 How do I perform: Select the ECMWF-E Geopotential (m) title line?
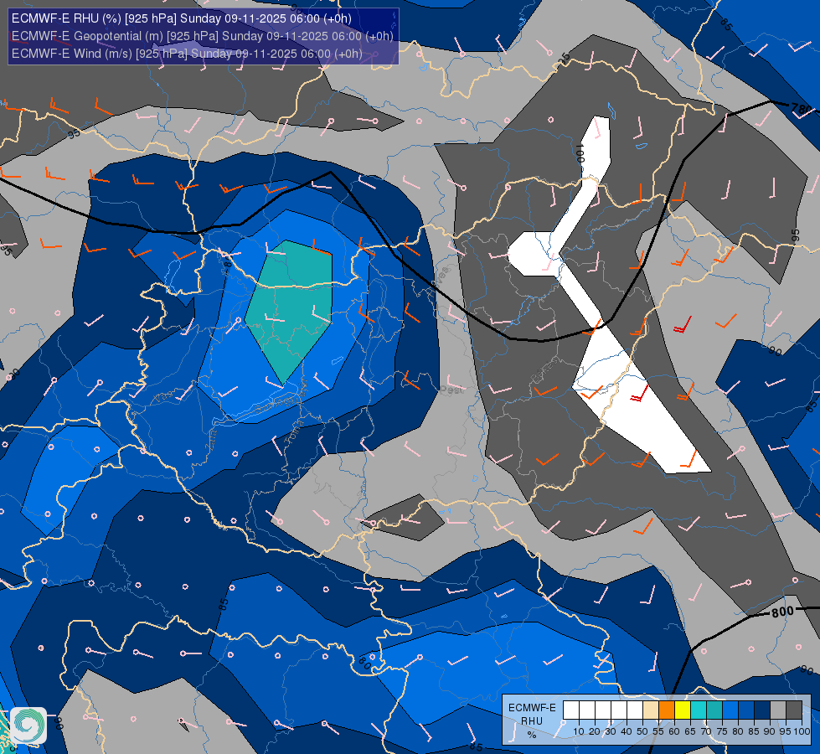pyautogui.click(x=202, y=36)
